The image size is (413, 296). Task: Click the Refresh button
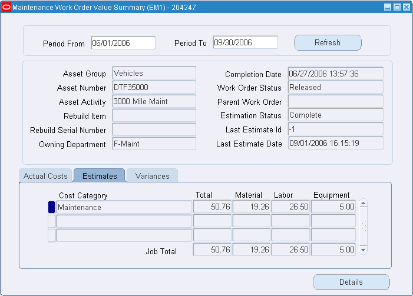(x=328, y=42)
